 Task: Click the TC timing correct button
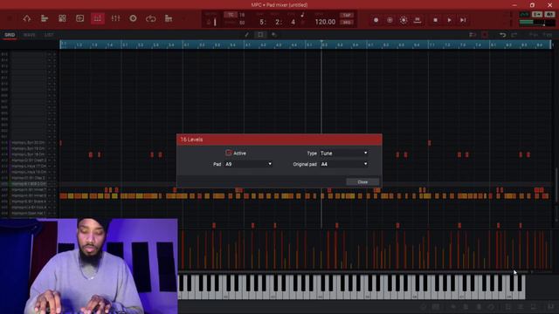click(x=231, y=15)
